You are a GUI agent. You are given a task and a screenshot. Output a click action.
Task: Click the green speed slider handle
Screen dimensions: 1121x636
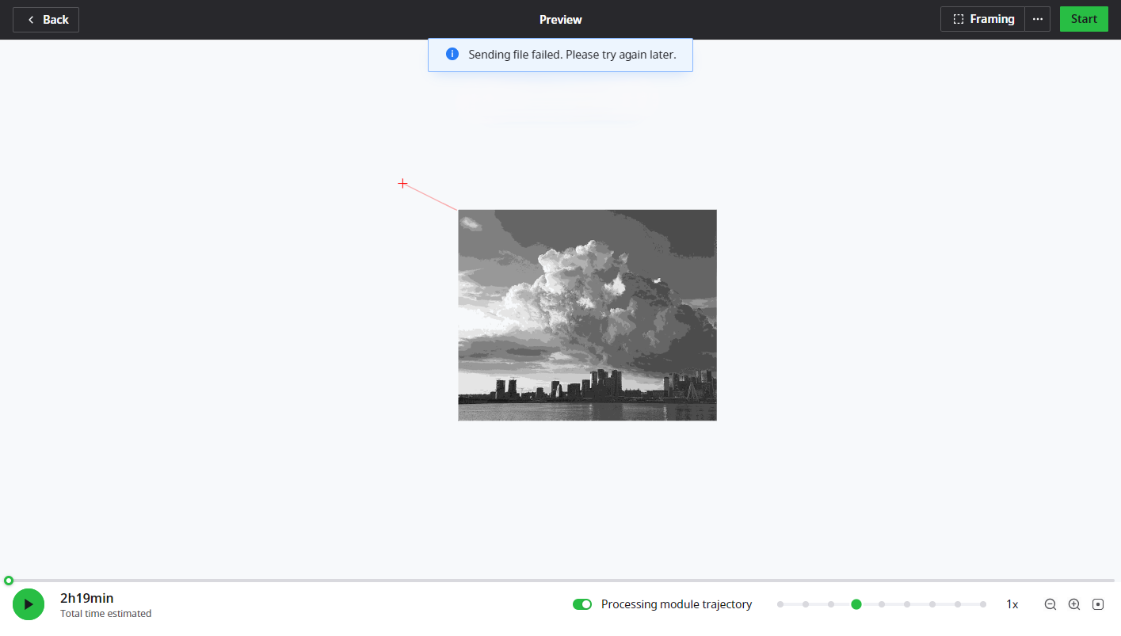pyautogui.click(x=856, y=604)
